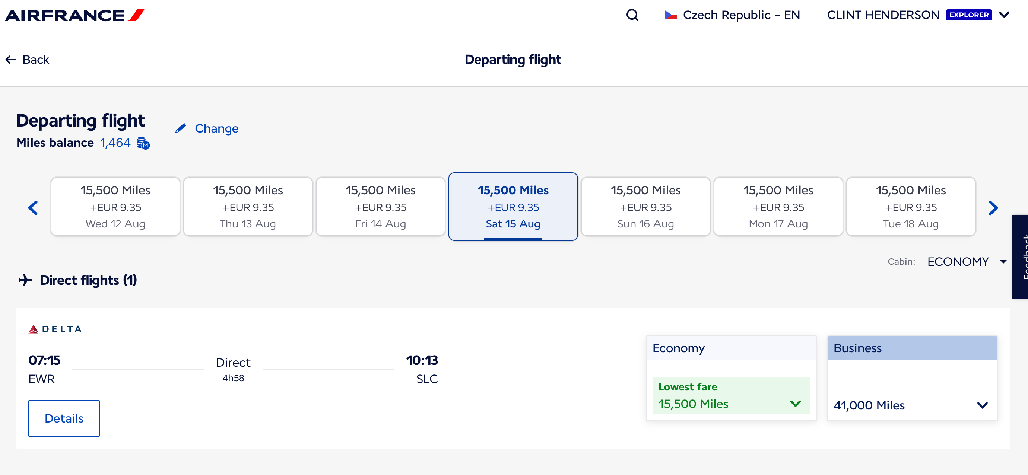Viewport: 1028px width, 475px height.
Task: Open the Cabin ECONOMY dropdown
Action: point(966,262)
